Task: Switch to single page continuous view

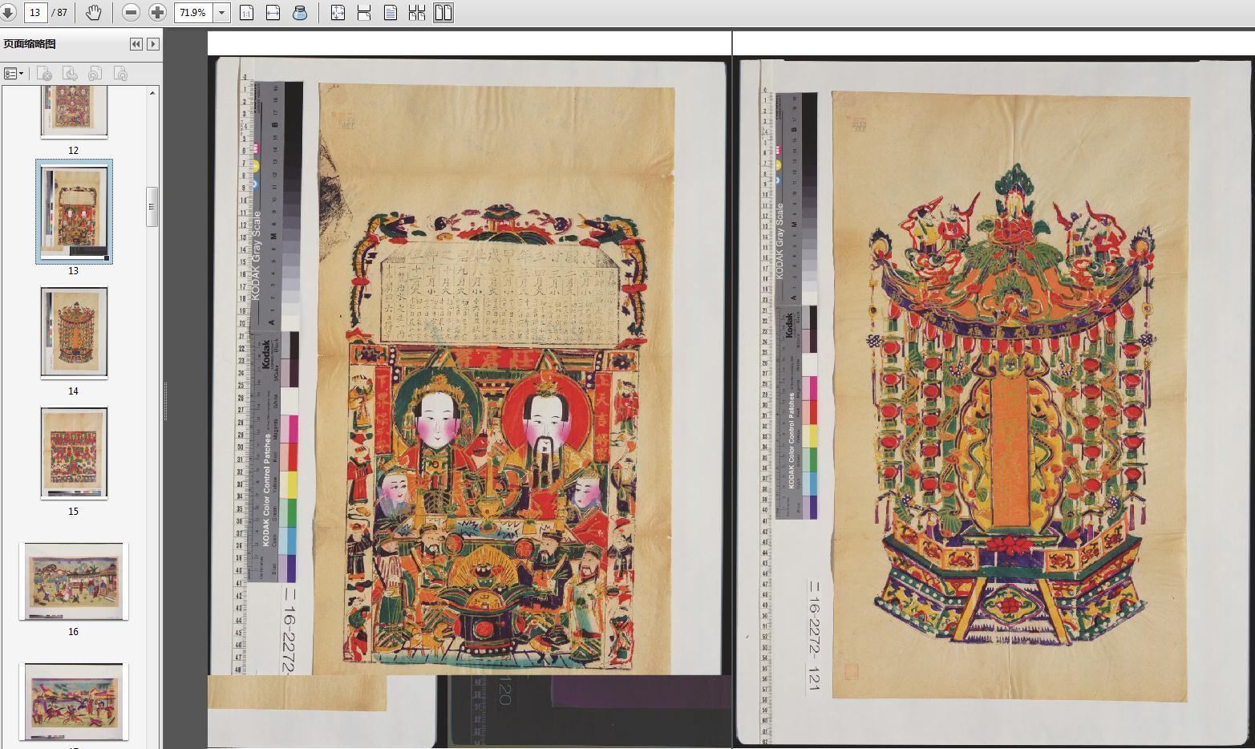Action: point(391,13)
